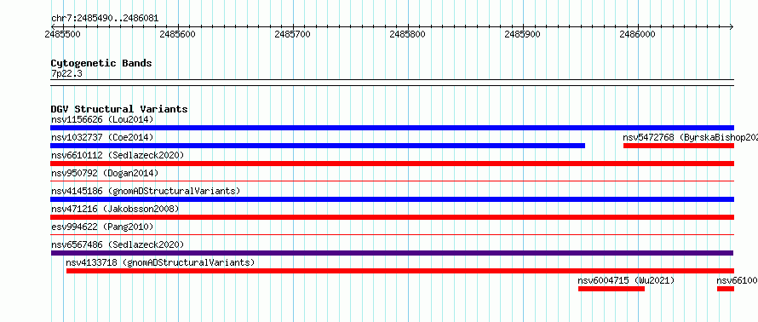This screenshot has width=758, height=322.
Task: Select the red nsv6004715 variant bar
Action: pyautogui.click(x=612, y=289)
